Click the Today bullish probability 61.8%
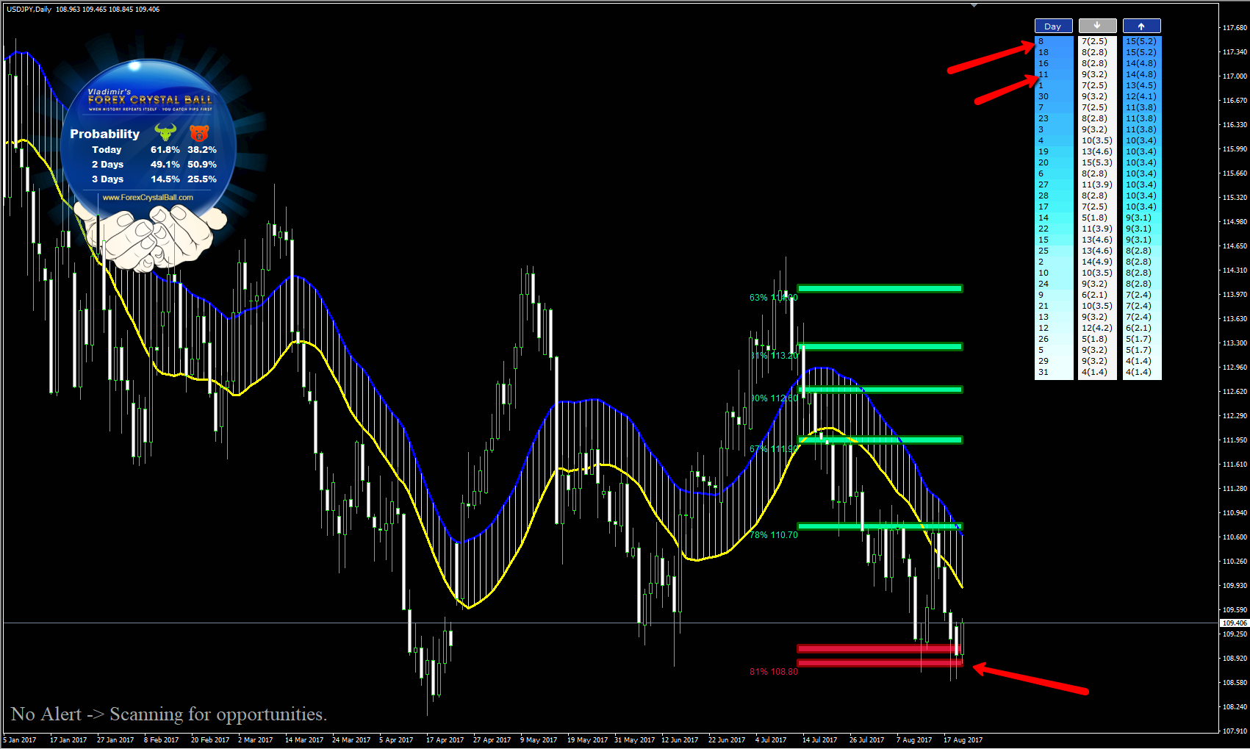The height and width of the screenshot is (749, 1250). point(165,150)
